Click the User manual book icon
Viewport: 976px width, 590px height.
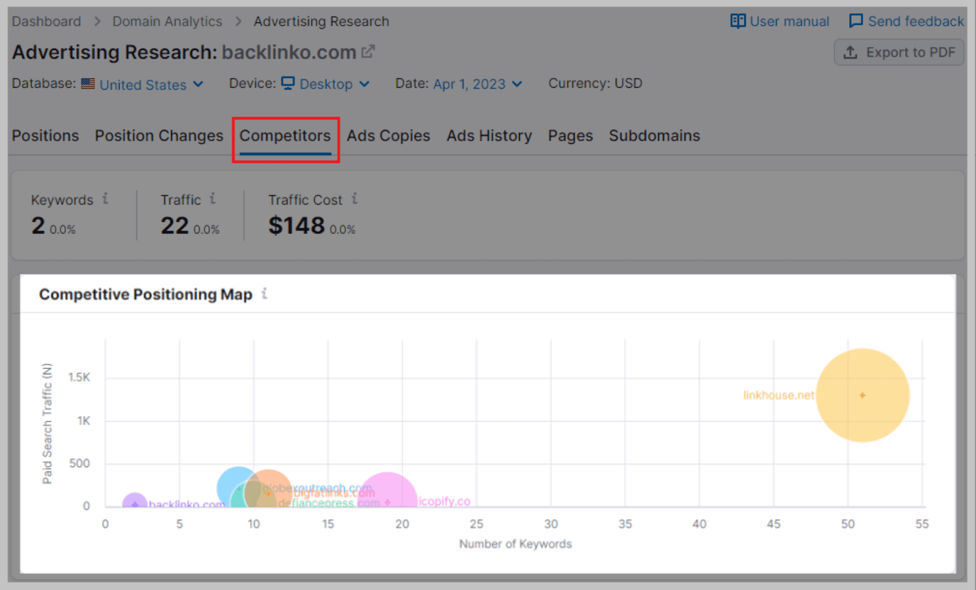click(738, 21)
